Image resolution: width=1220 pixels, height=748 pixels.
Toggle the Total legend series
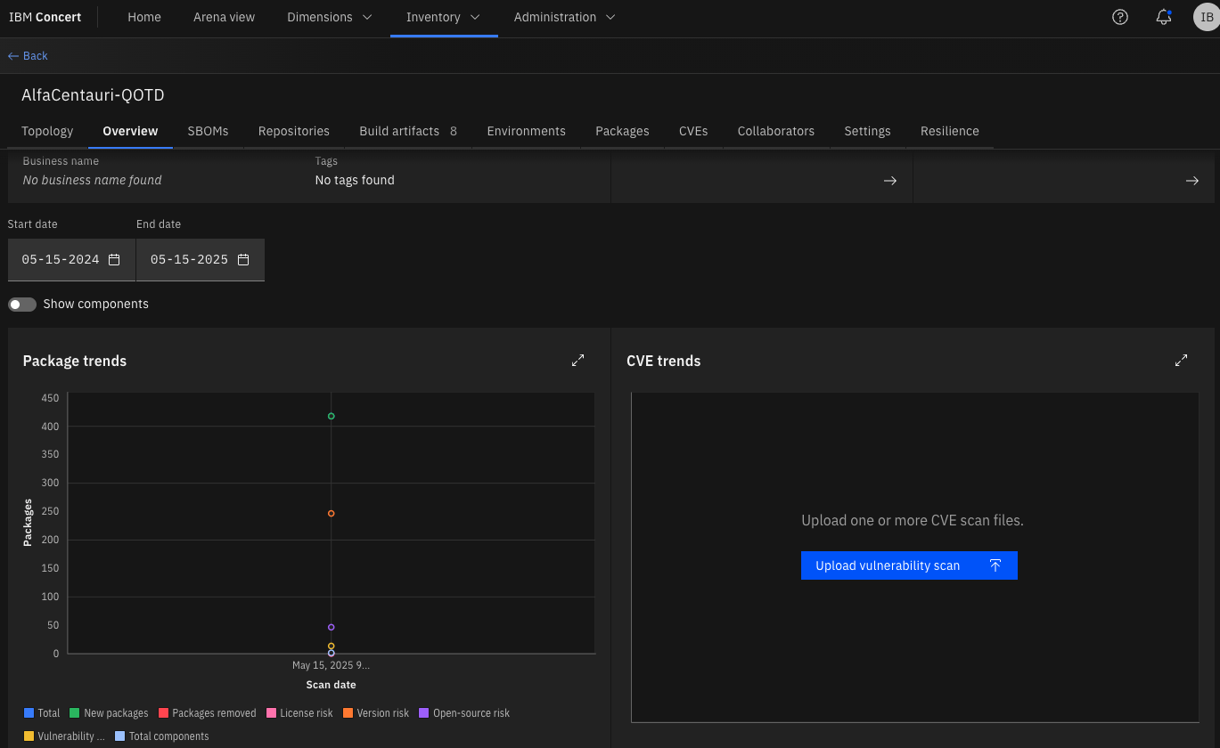(x=42, y=713)
